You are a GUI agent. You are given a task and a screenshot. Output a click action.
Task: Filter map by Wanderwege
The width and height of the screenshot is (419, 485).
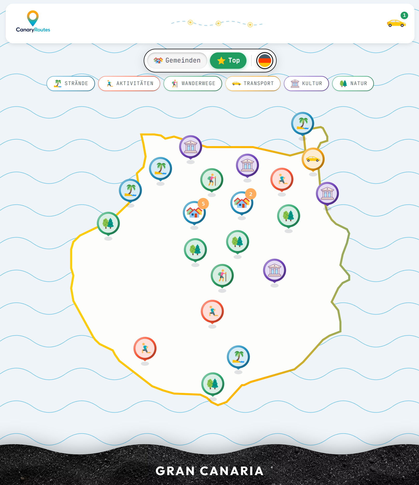(x=193, y=83)
